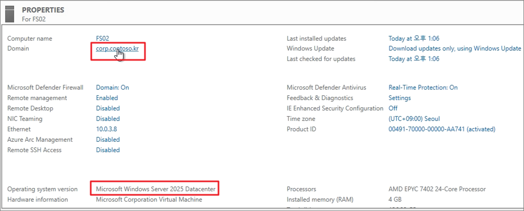Screen dimensions: 524x211
Task: Select the '4 GB' installed memory value
Action: tap(395, 200)
